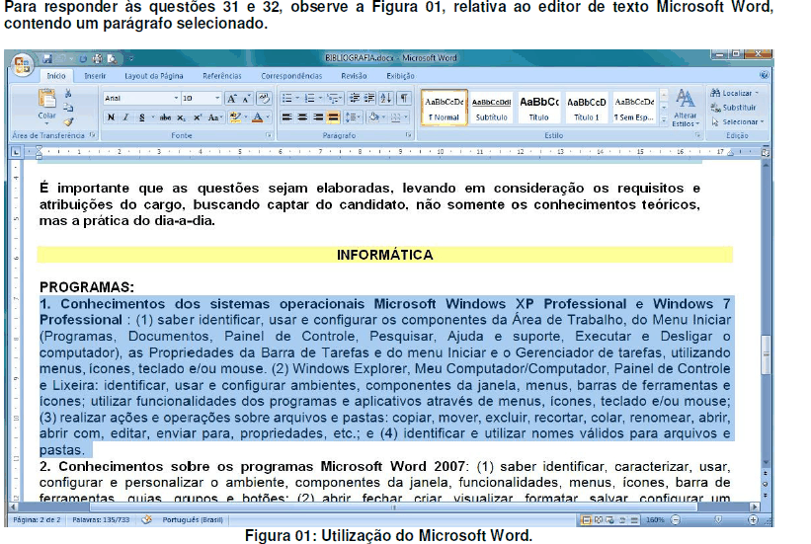Toggle justified paragraph alignment
811x544 pixels.
pyautogui.click(x=334, y=117)
